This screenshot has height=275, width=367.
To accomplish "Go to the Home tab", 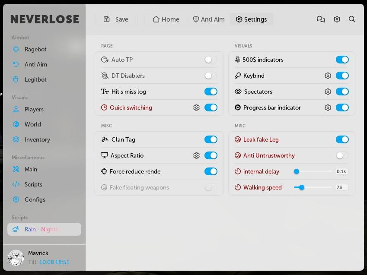I will [x=166, y=19].
